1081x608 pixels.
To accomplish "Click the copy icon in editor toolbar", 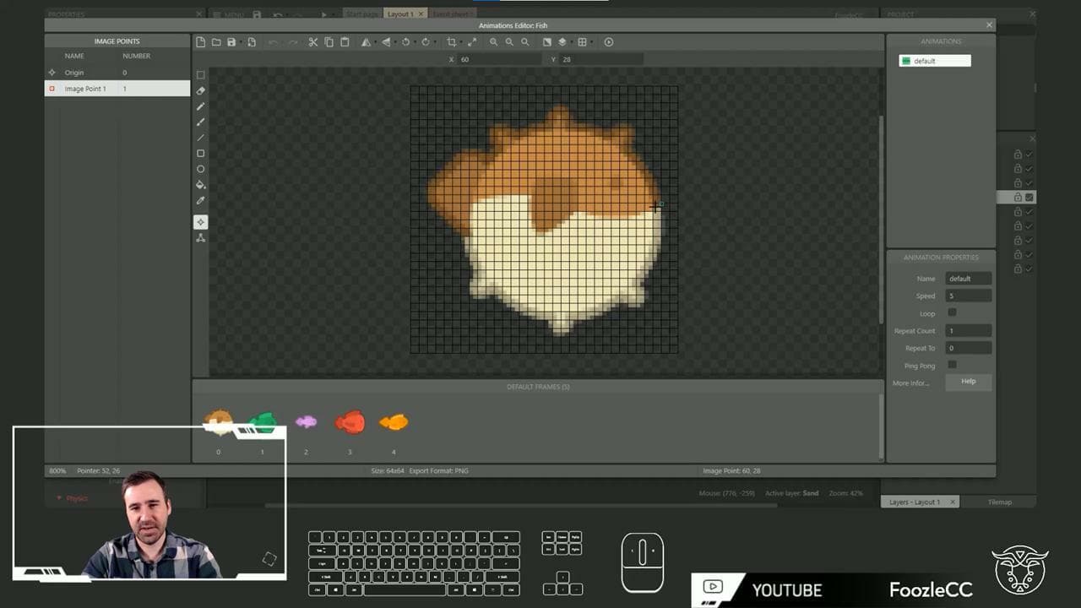I will 329,42.
